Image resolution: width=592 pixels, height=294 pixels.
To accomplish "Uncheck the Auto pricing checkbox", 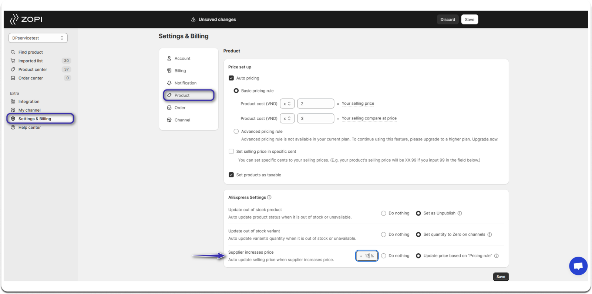I will coord(231,78).
